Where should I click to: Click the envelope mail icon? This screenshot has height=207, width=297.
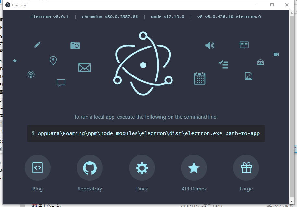(x=85, y=68)
